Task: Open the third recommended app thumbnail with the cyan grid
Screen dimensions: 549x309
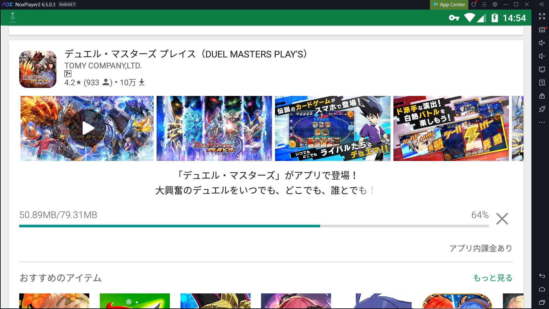Action: coord(215,301)
